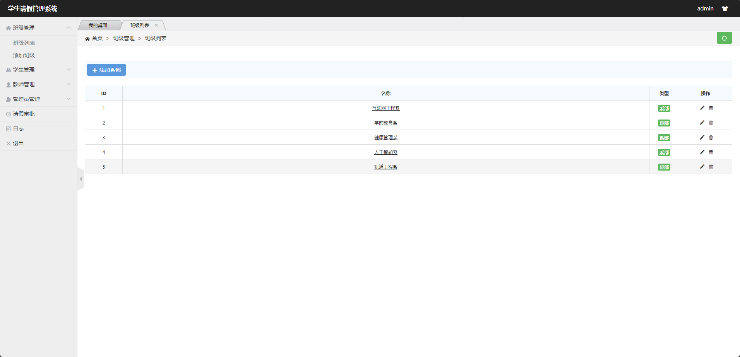Close the 班级列表 tab with x

coord(156,26)
